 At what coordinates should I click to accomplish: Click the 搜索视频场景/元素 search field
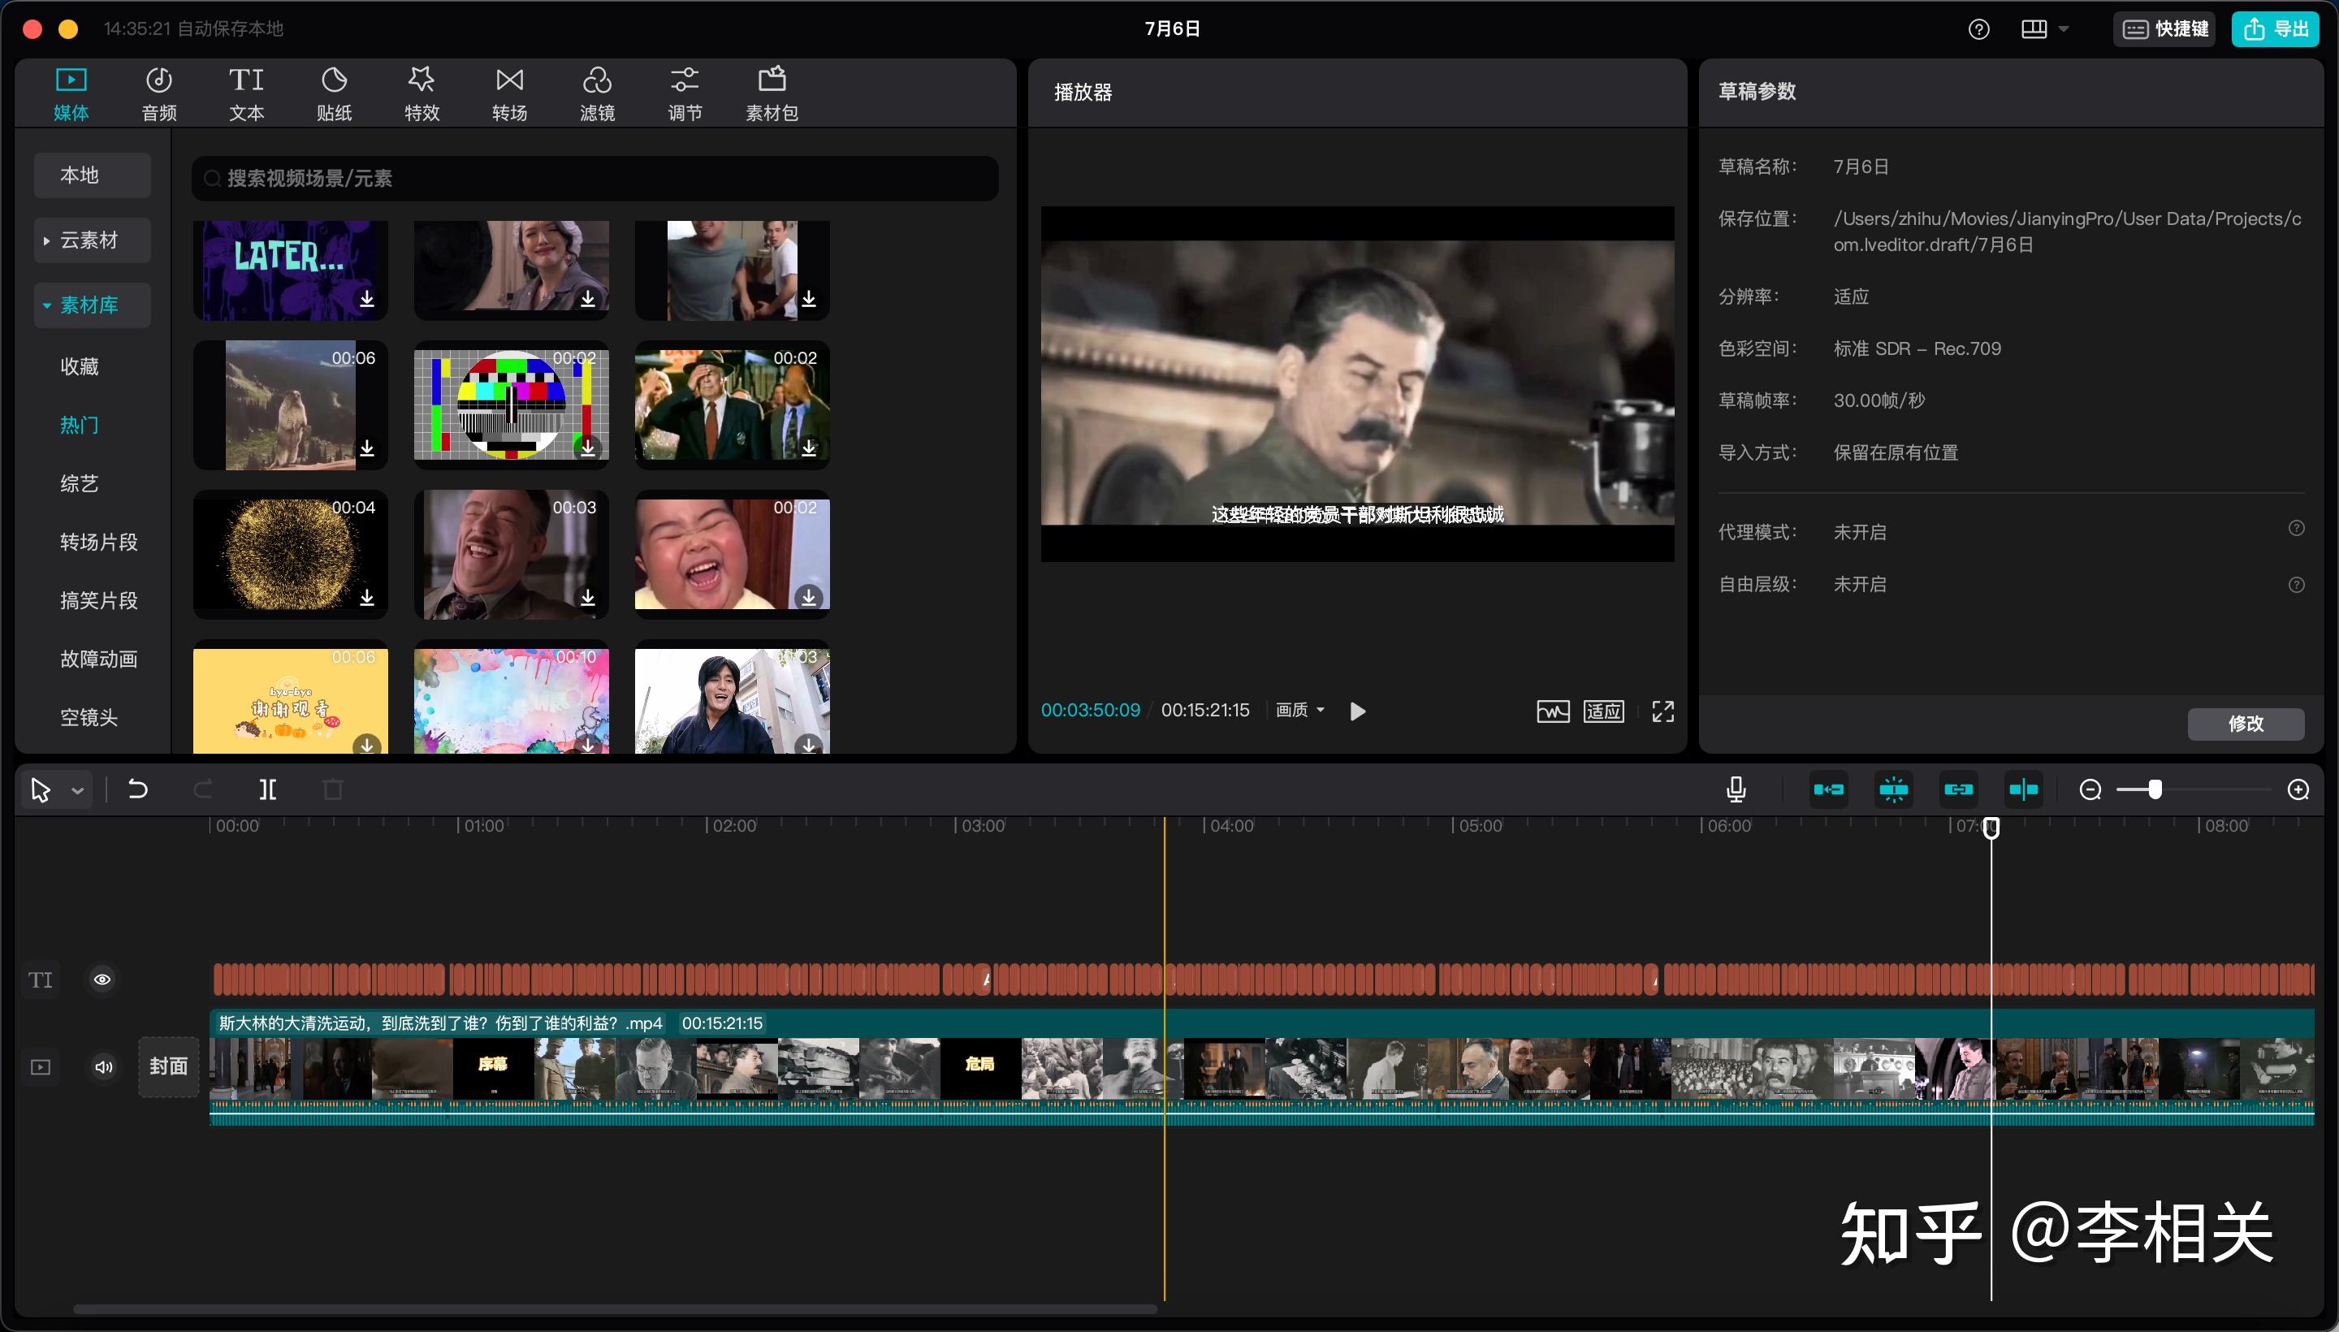[x=594, y=179]
